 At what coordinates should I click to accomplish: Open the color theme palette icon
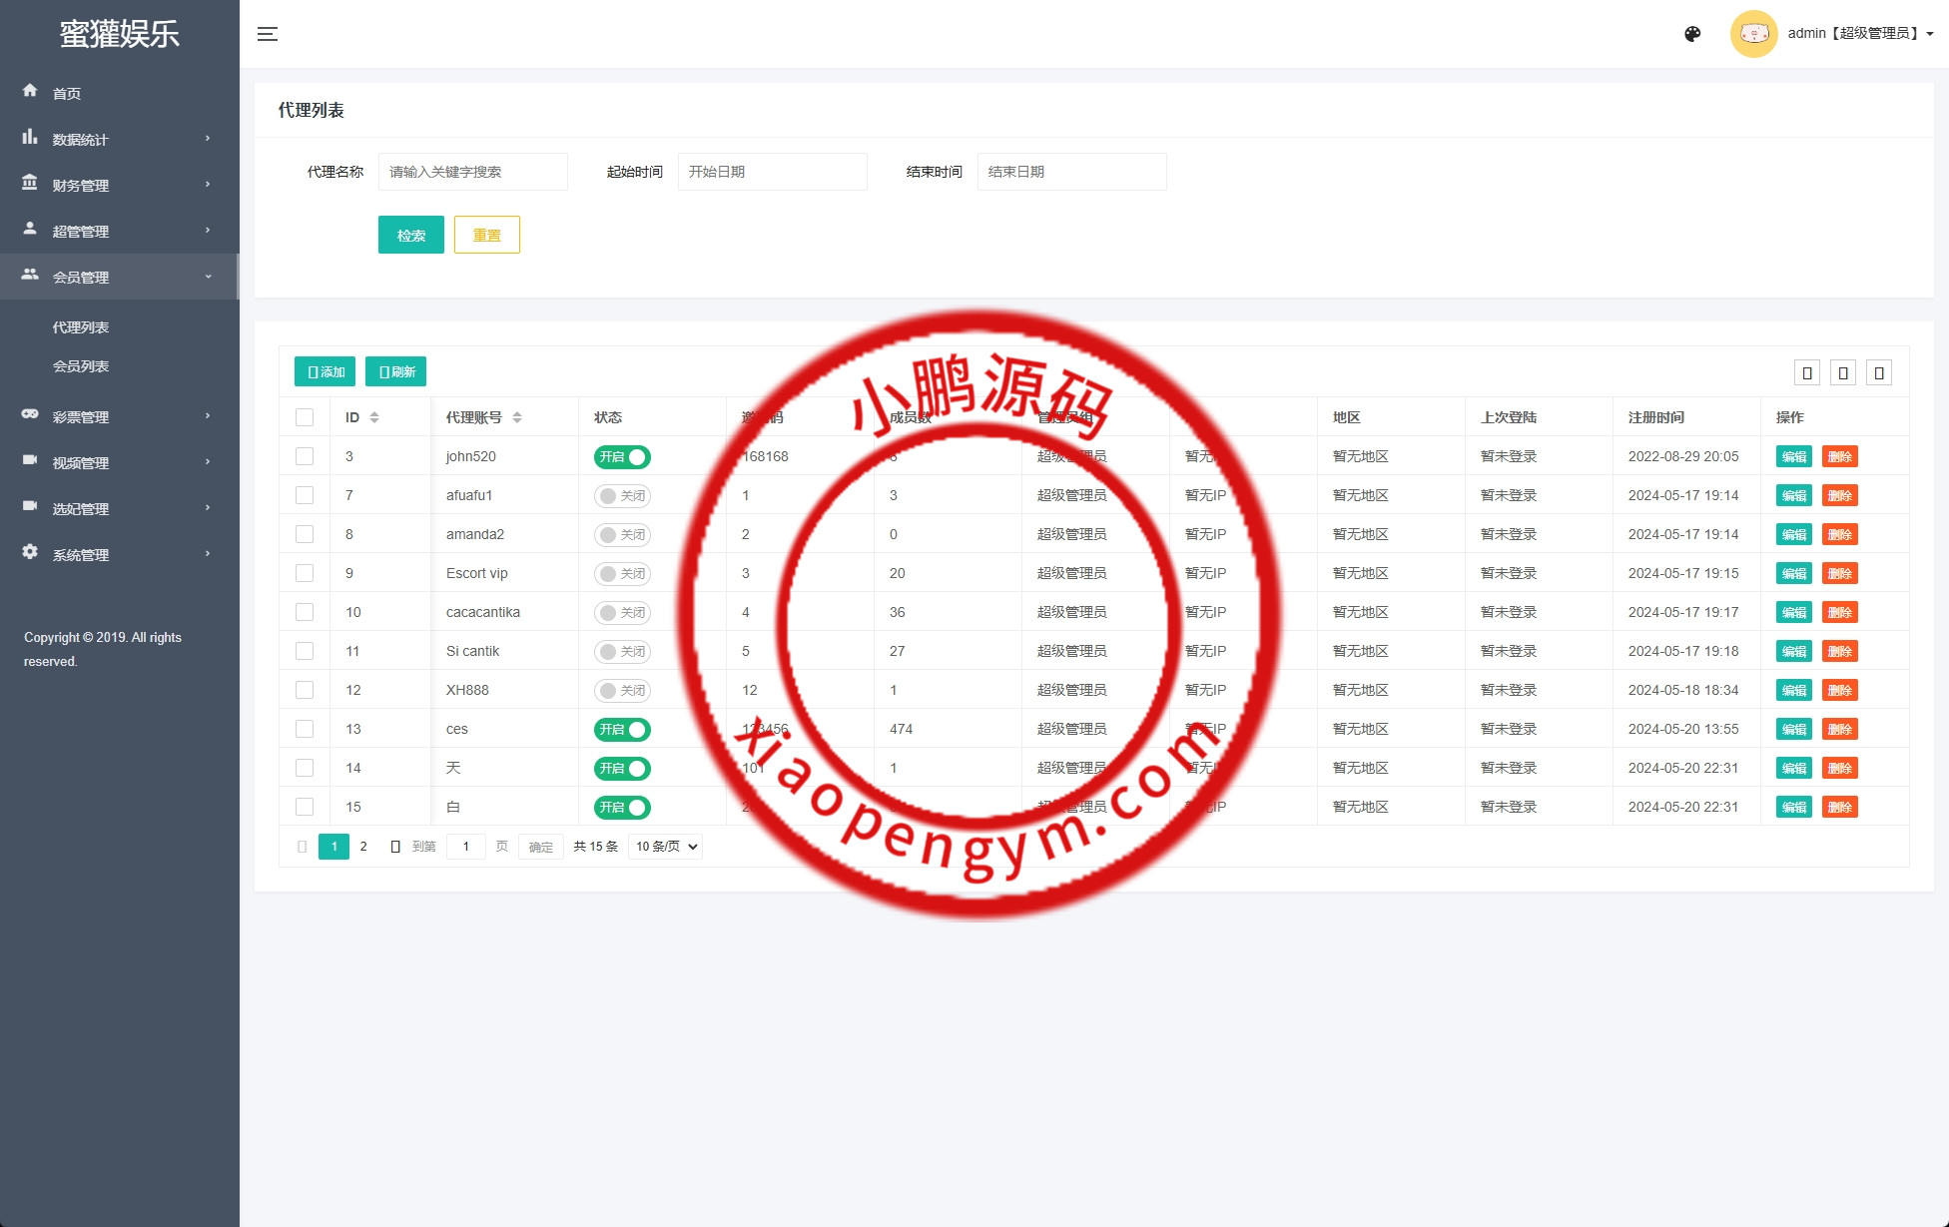(1692, 34)
